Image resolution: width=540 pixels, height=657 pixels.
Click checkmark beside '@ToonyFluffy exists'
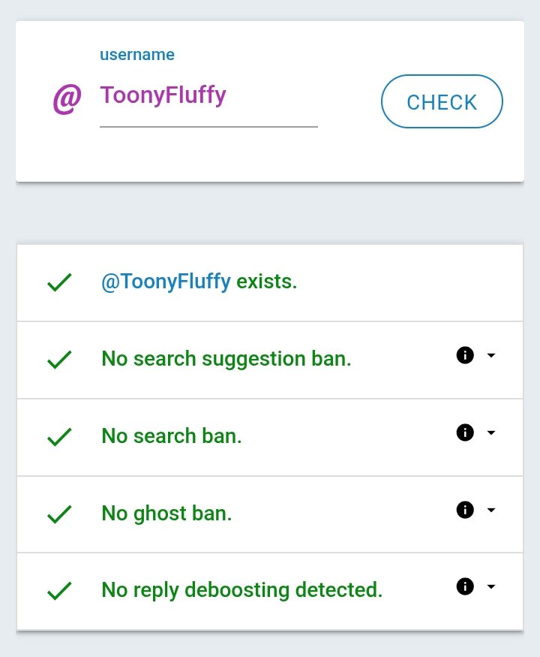[x=59, y=283]
